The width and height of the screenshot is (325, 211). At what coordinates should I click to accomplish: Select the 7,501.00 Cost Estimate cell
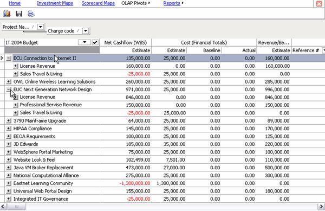pos(169,160)
